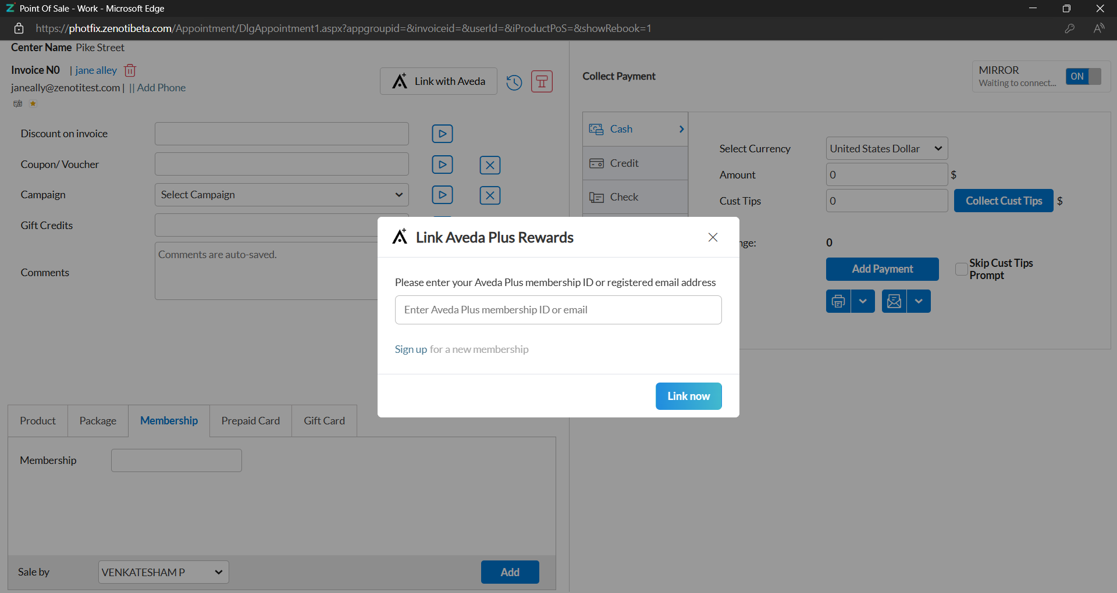Click the gold star guest icon
Viewport: 1117px width, 593px height.
pyautogui.click(x=33, y=103)
